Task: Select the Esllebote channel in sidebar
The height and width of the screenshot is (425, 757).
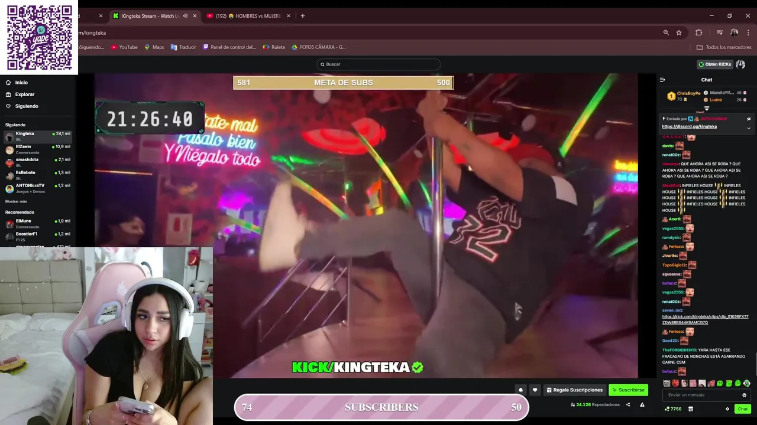Action: tap(38, 175)
